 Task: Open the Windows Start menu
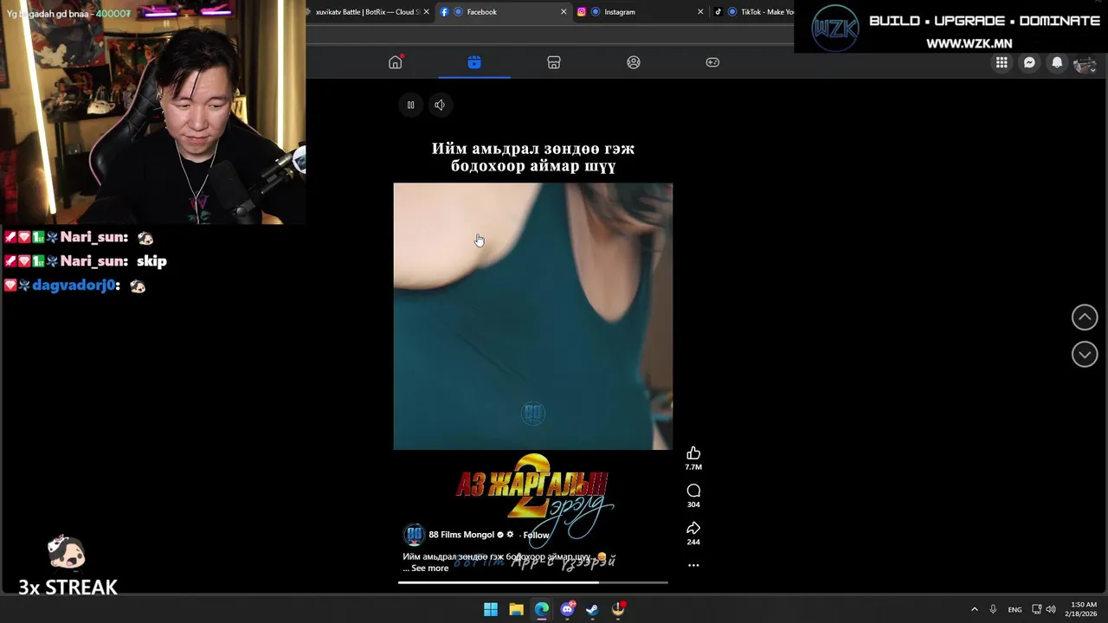coord(491,609)
